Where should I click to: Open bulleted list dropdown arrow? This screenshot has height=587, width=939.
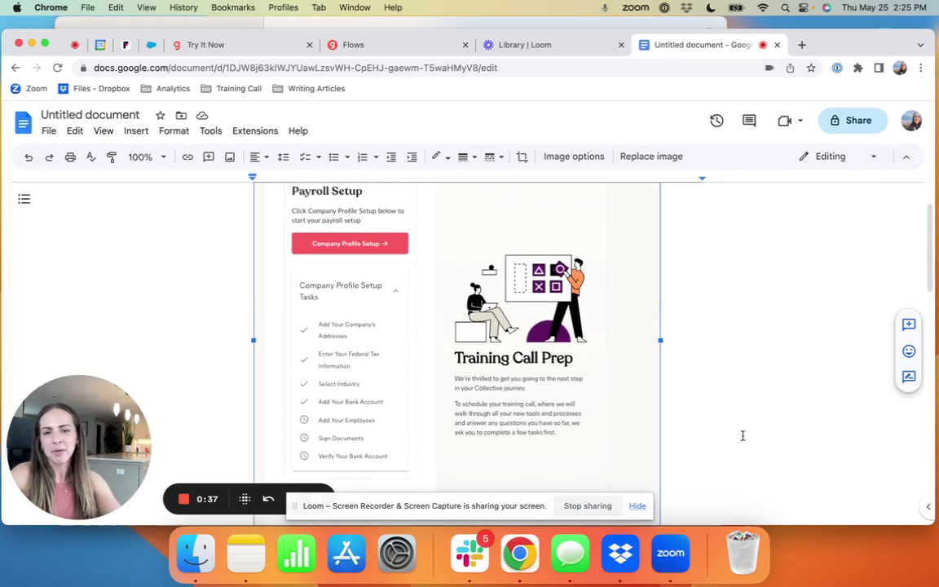pos(347,157)
